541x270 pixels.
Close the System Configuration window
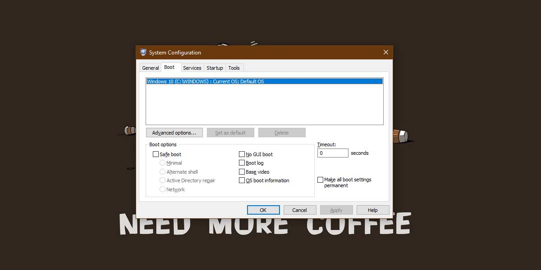tap(386, 52)
